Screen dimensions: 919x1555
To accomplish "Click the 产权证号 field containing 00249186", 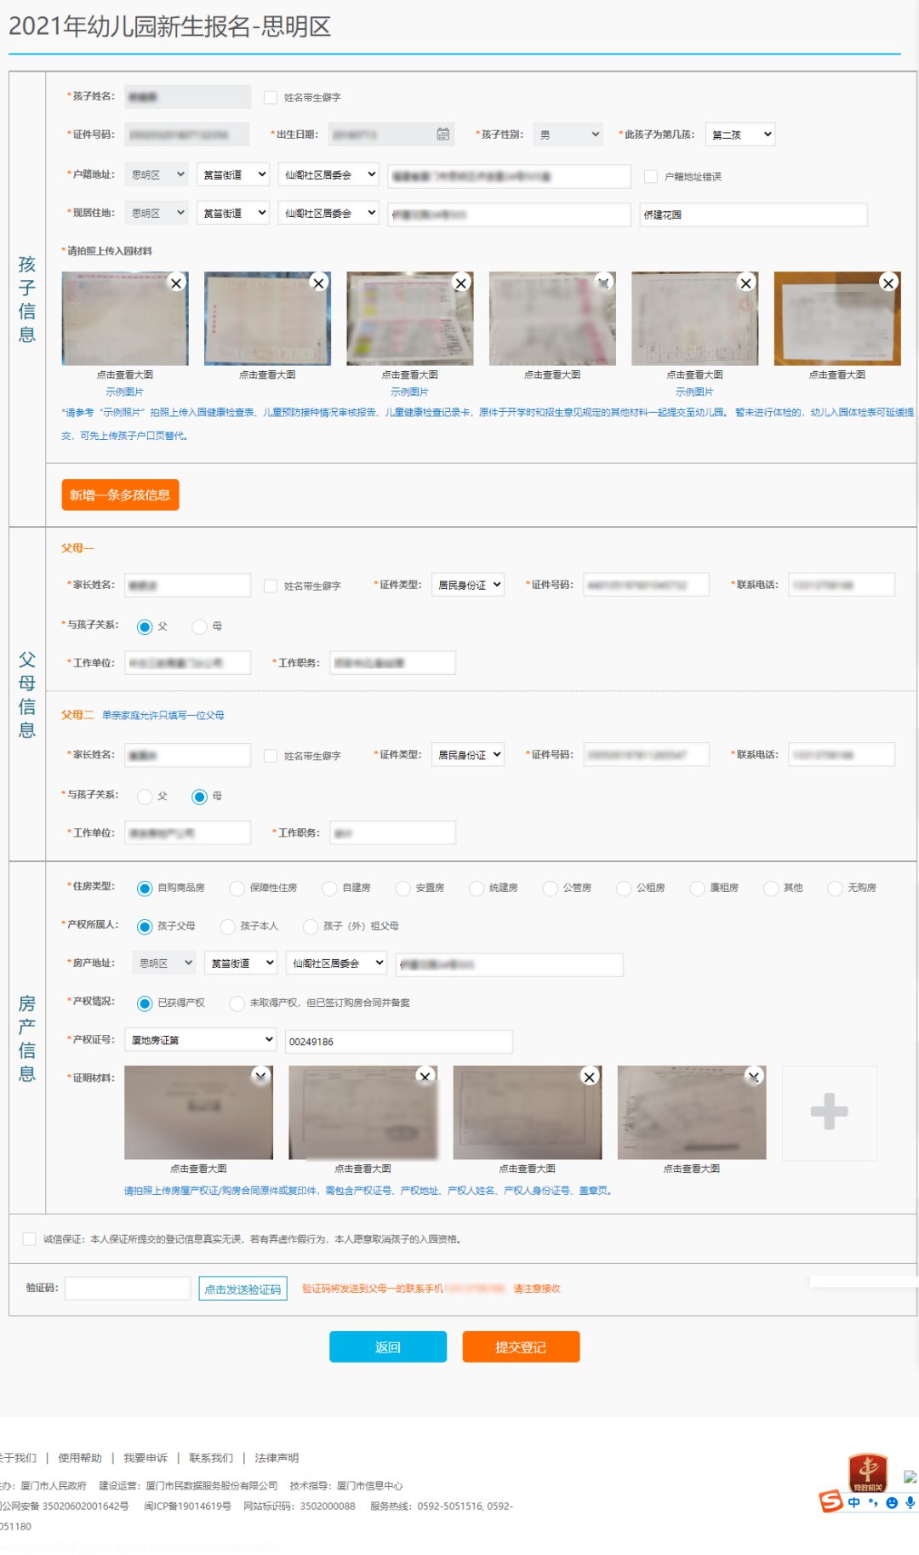I will 399,1042.
